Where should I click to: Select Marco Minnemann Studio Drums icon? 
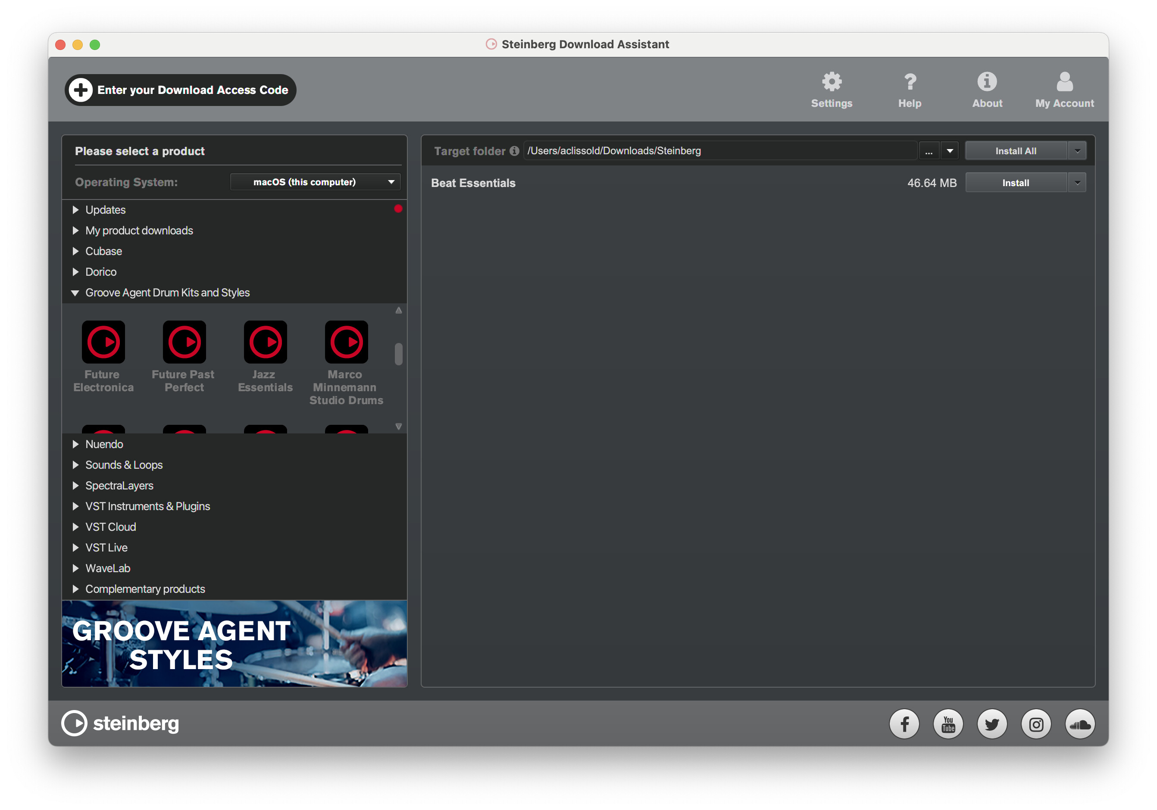point(346,342)
